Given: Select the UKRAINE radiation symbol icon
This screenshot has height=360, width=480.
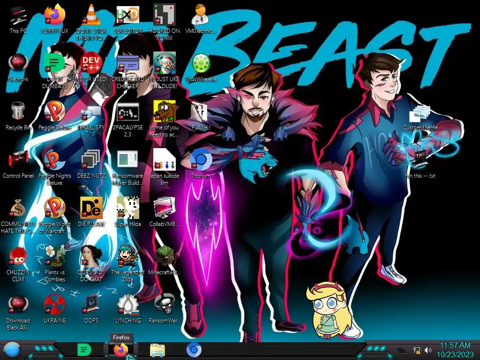Looking at the screenshot, I should 54,305.
